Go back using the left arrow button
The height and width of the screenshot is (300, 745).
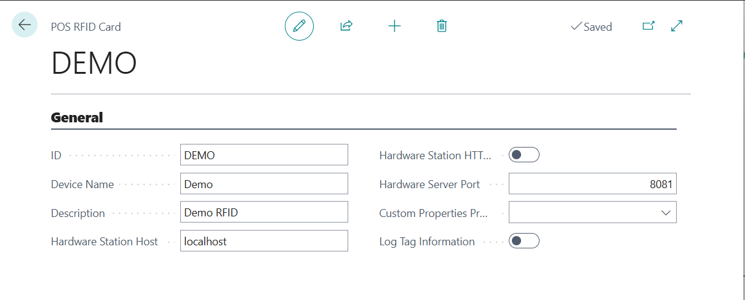(x=25, y=25)
